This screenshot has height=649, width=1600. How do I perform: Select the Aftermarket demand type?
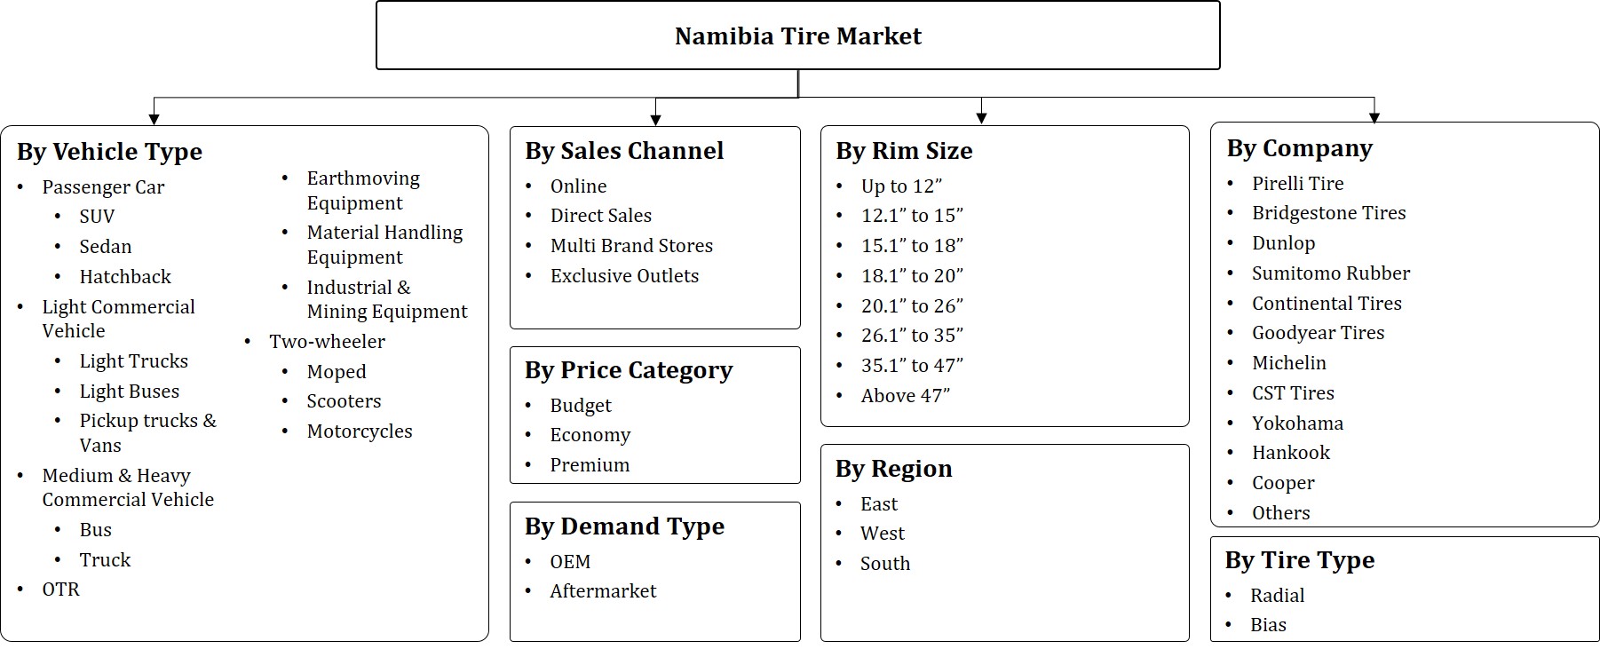coord(603,591)
